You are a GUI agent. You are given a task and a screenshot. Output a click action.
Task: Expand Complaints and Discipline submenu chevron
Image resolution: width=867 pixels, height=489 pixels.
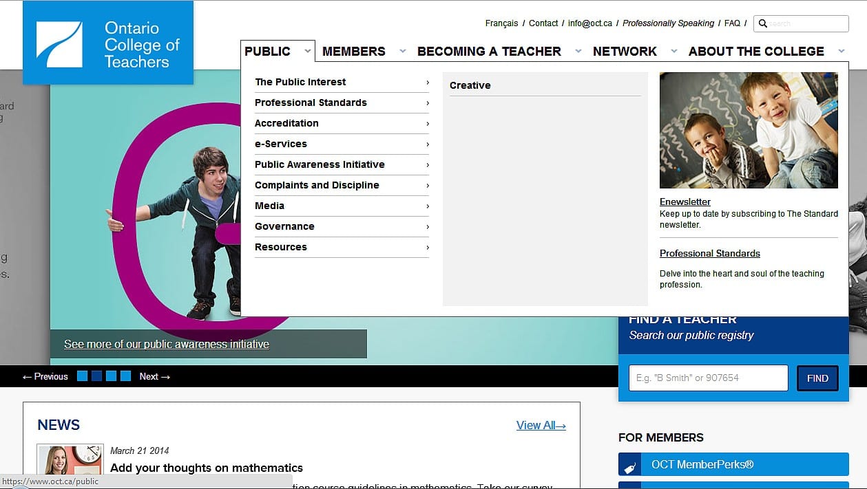click(427, 186)
